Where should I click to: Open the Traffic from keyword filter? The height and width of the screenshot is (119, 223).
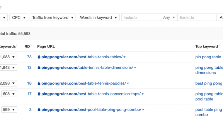(53, 18)
